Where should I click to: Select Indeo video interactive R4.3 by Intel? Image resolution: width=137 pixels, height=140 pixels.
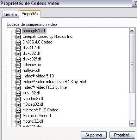coord(54,82)
